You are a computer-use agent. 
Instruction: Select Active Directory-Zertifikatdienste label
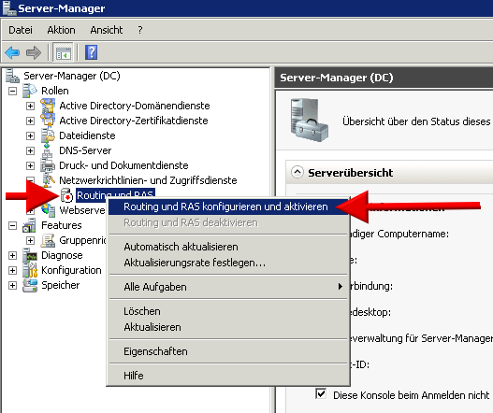click(134, 121)
